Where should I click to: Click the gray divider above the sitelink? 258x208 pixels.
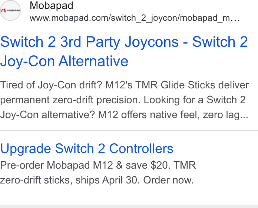point(129,130)
